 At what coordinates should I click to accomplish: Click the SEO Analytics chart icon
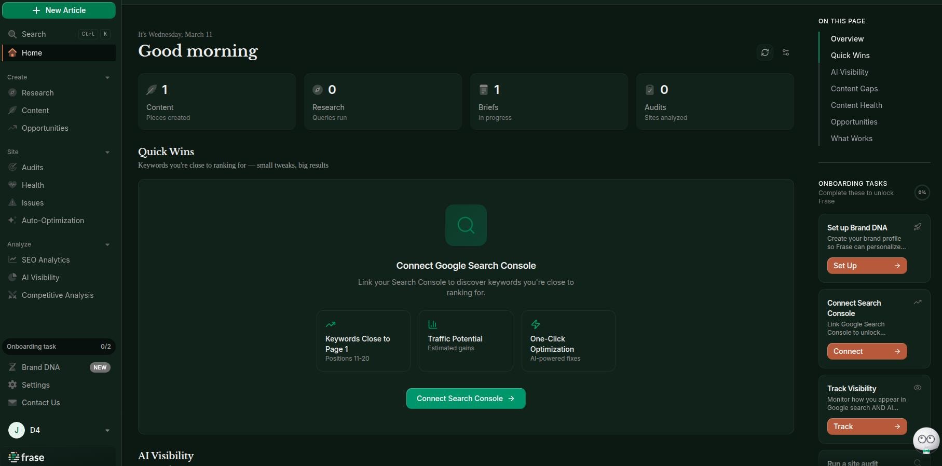[x=12, y=260]
